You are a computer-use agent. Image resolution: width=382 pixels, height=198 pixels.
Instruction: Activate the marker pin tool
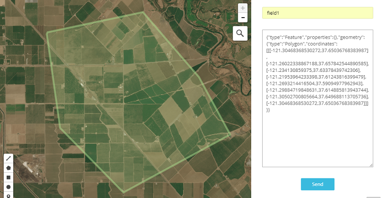tap(9, 195)
